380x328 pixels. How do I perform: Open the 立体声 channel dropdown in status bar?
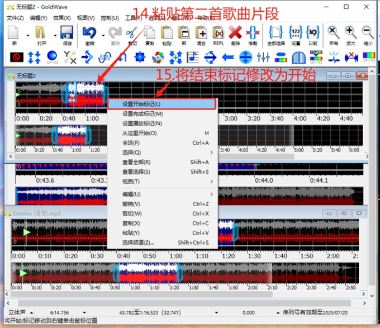click(x=31, y=313)
